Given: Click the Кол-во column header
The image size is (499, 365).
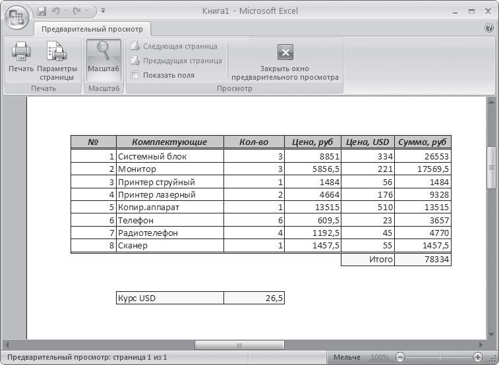Looking at the screenshot, I should click(254, 142).
